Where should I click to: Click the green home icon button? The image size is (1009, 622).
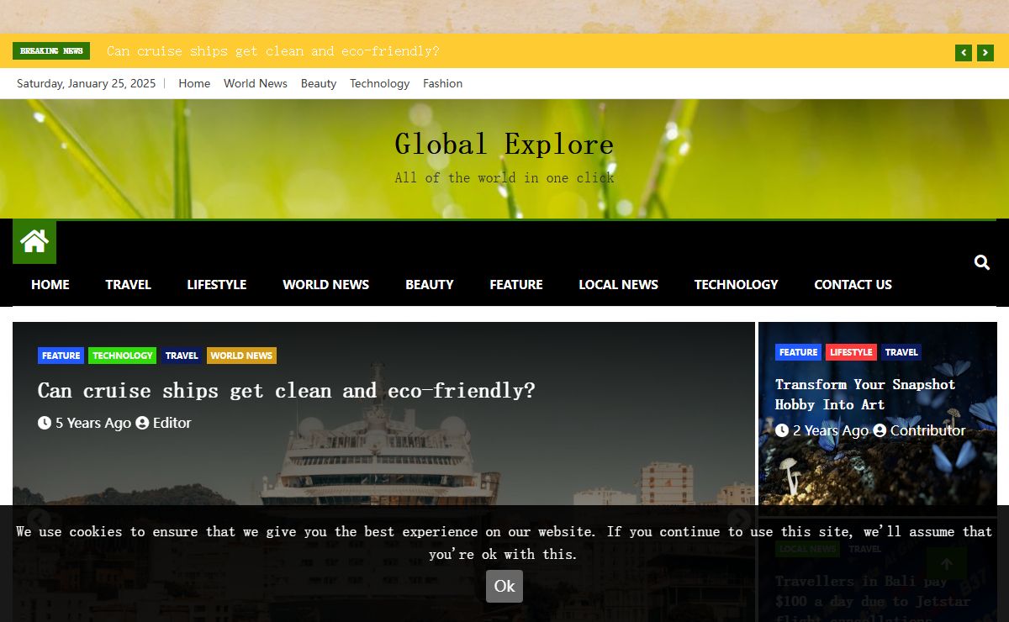pos(34,242)
